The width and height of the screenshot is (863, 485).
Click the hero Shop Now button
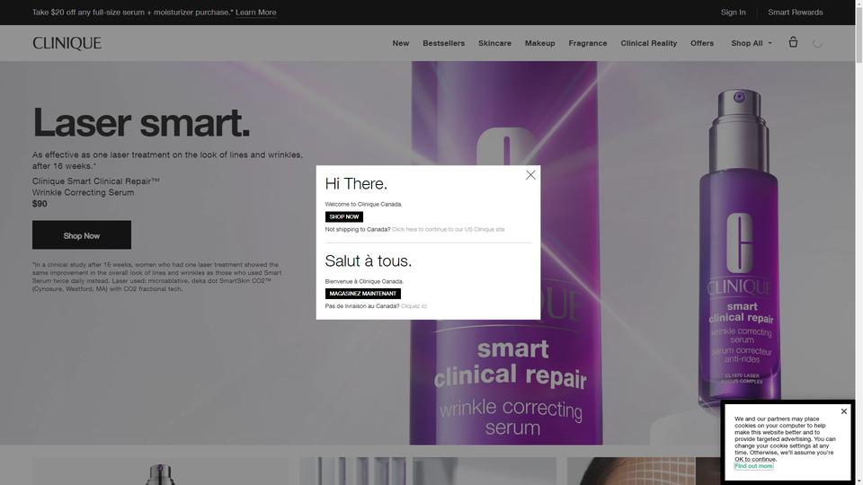point(82,234)
